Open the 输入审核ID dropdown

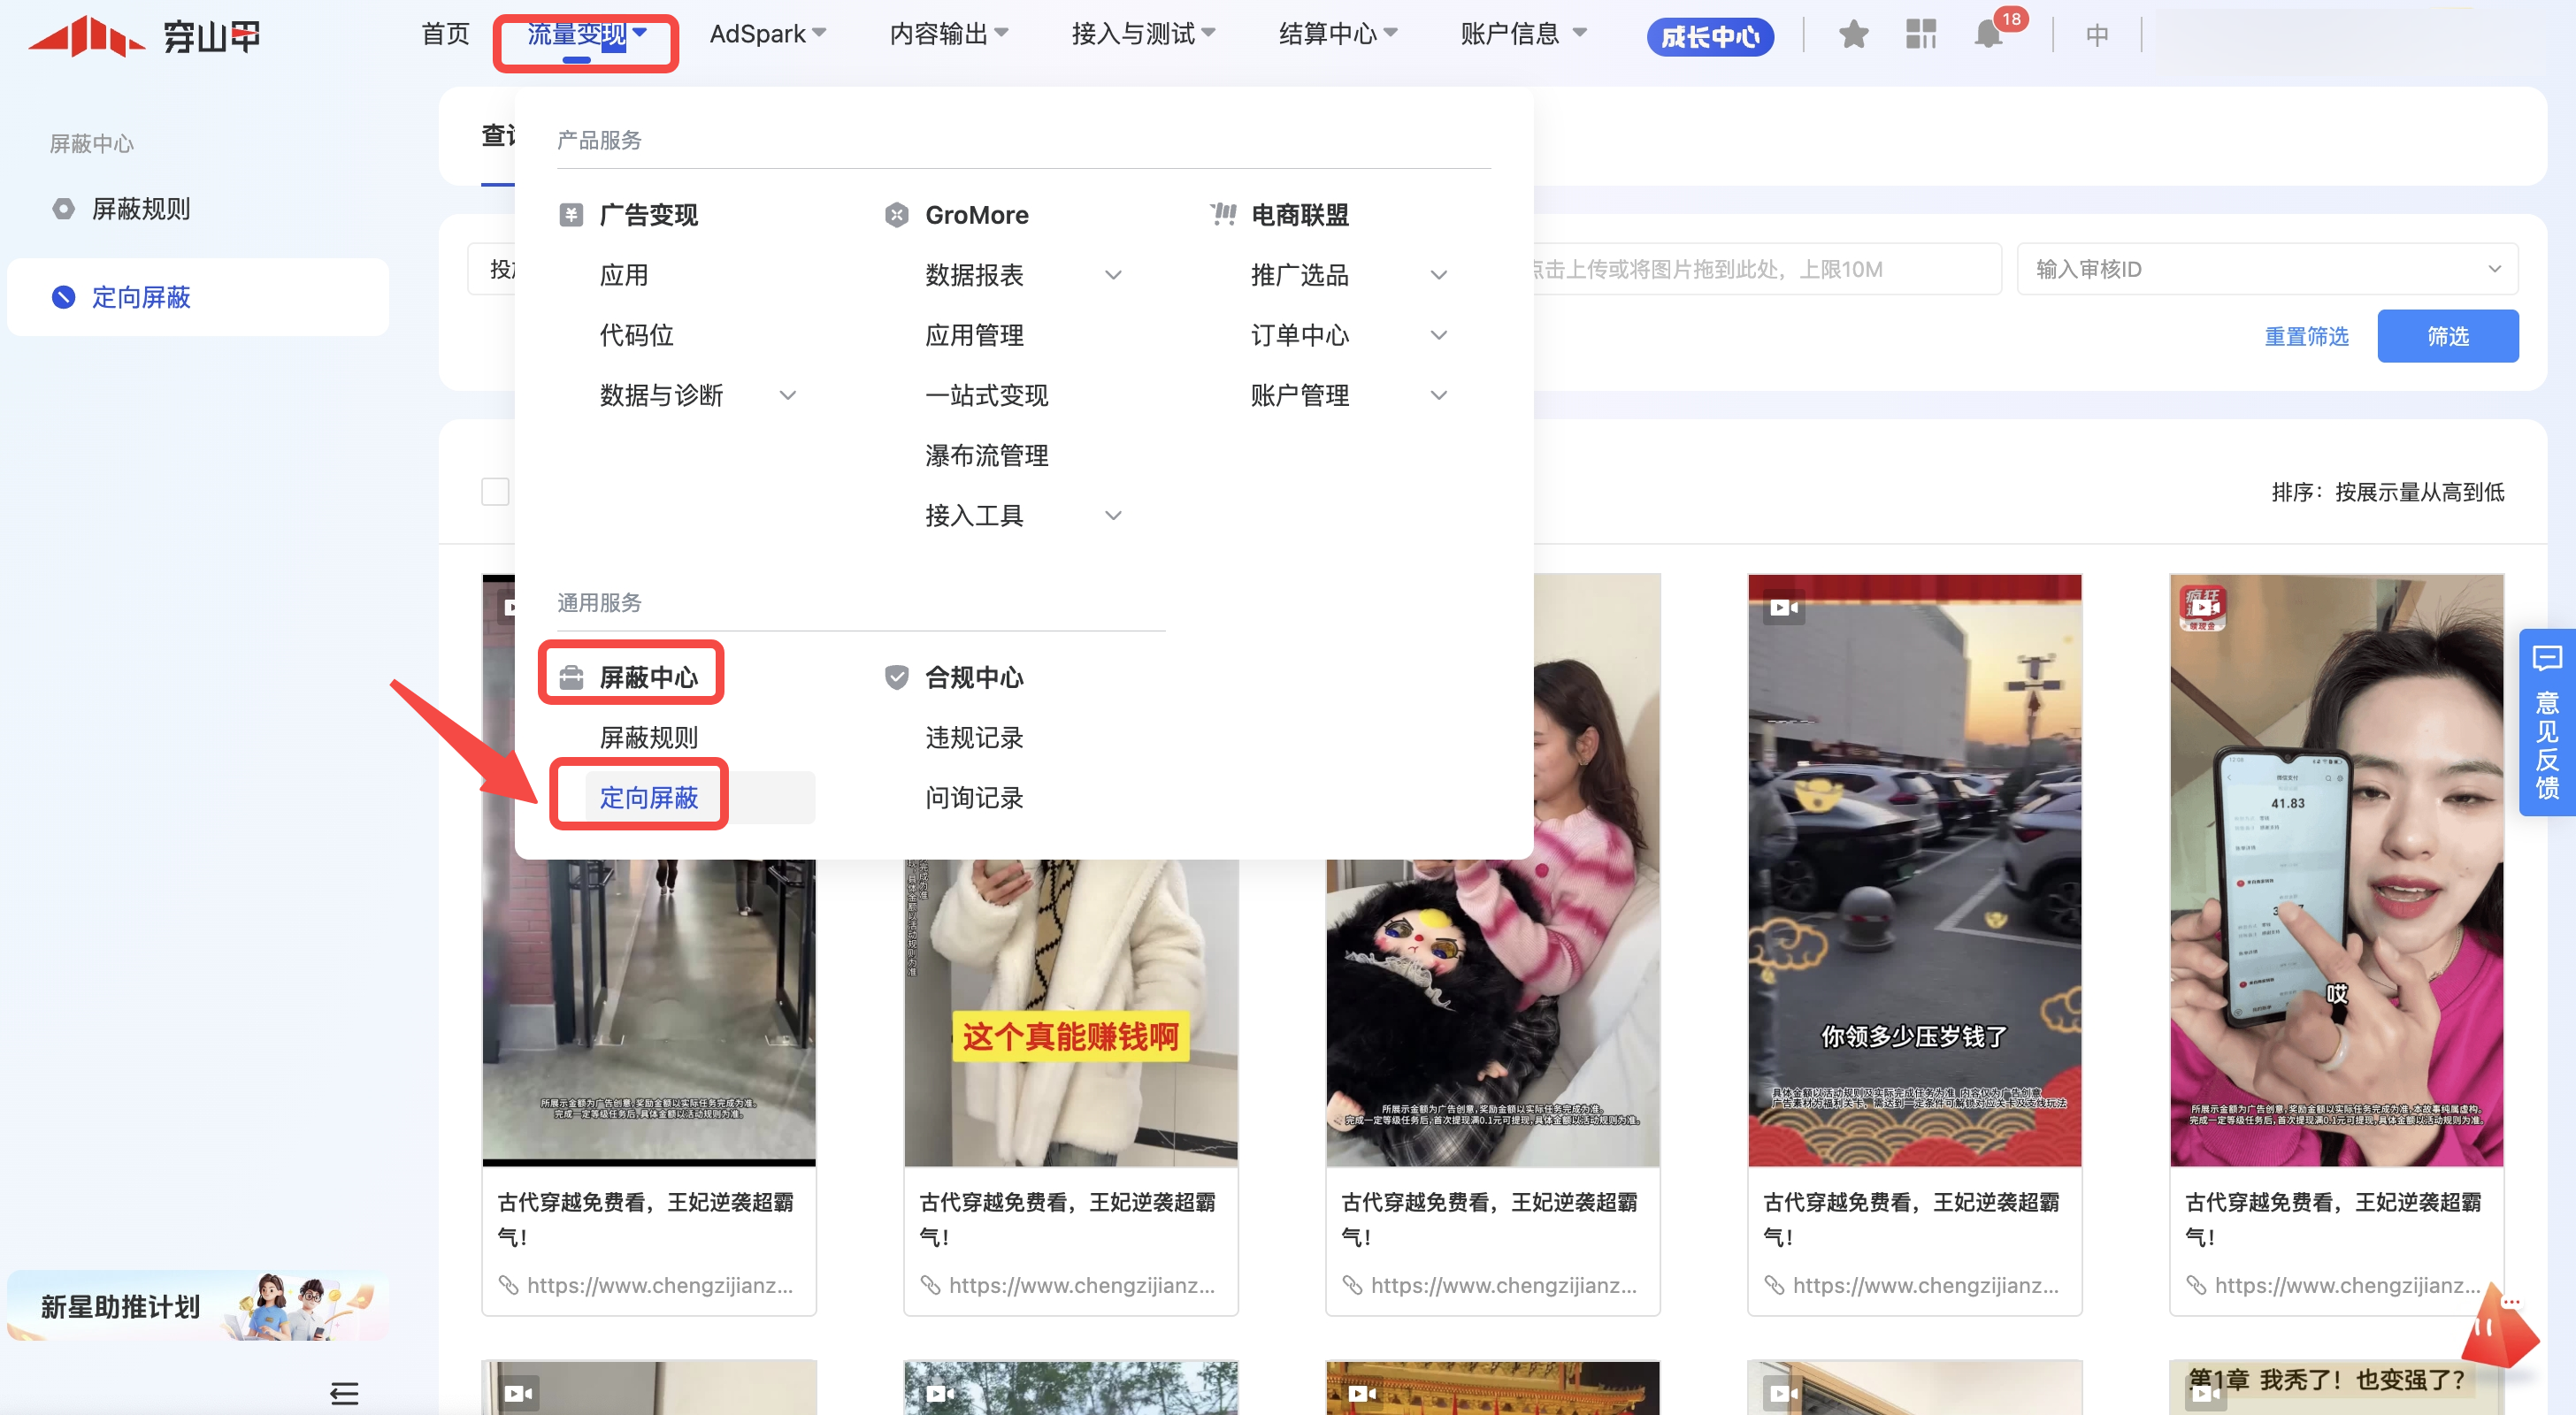(2266, 269)
